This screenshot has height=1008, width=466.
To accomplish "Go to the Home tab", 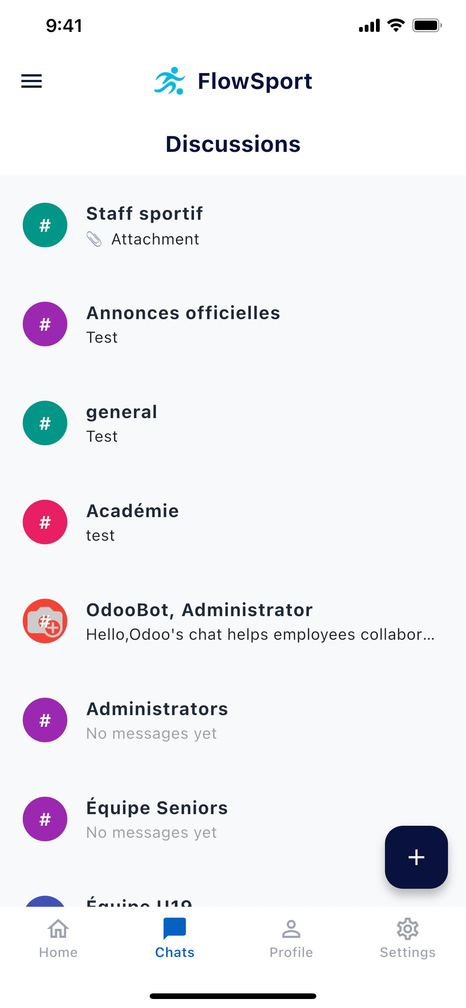I will coord(59,938).
